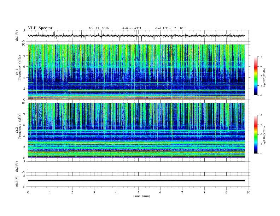Select the "ch.4(V)" axis label

click(x=17, y=181)
